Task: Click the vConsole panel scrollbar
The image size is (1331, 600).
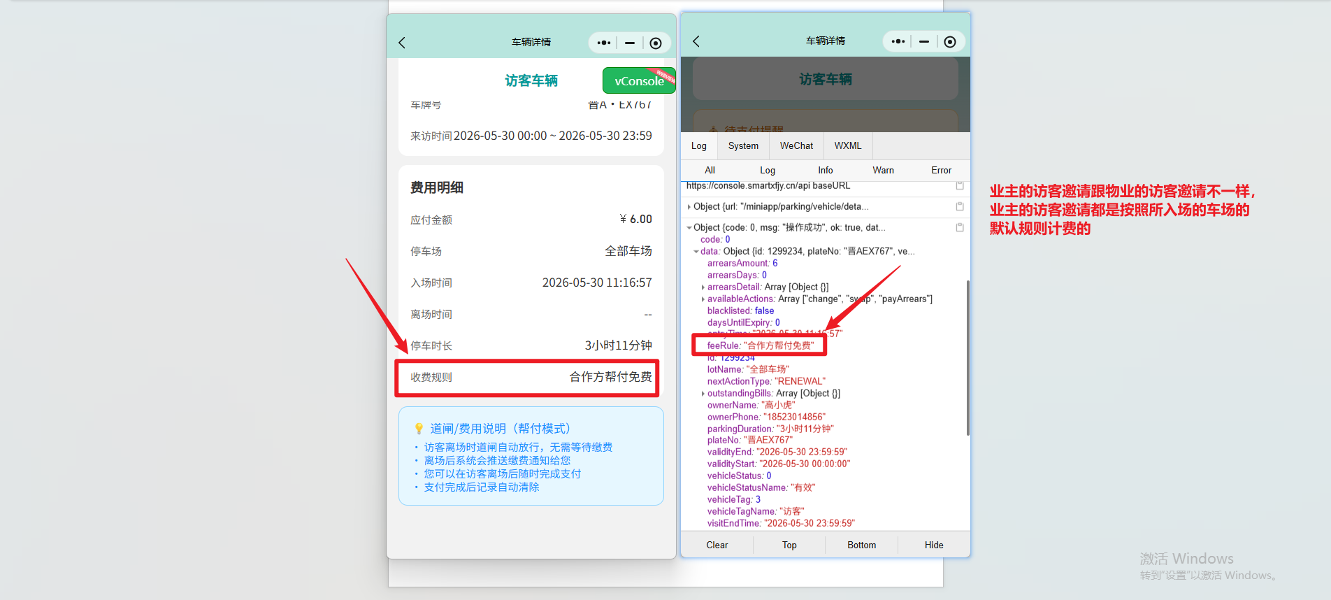Action: click(x=968, y=357)
